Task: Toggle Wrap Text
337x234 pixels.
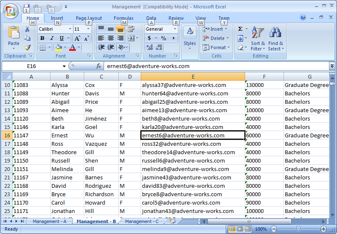Action: pos(131,29)
